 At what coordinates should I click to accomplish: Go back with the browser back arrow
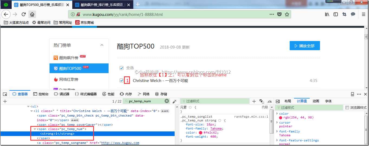(6, 14)
